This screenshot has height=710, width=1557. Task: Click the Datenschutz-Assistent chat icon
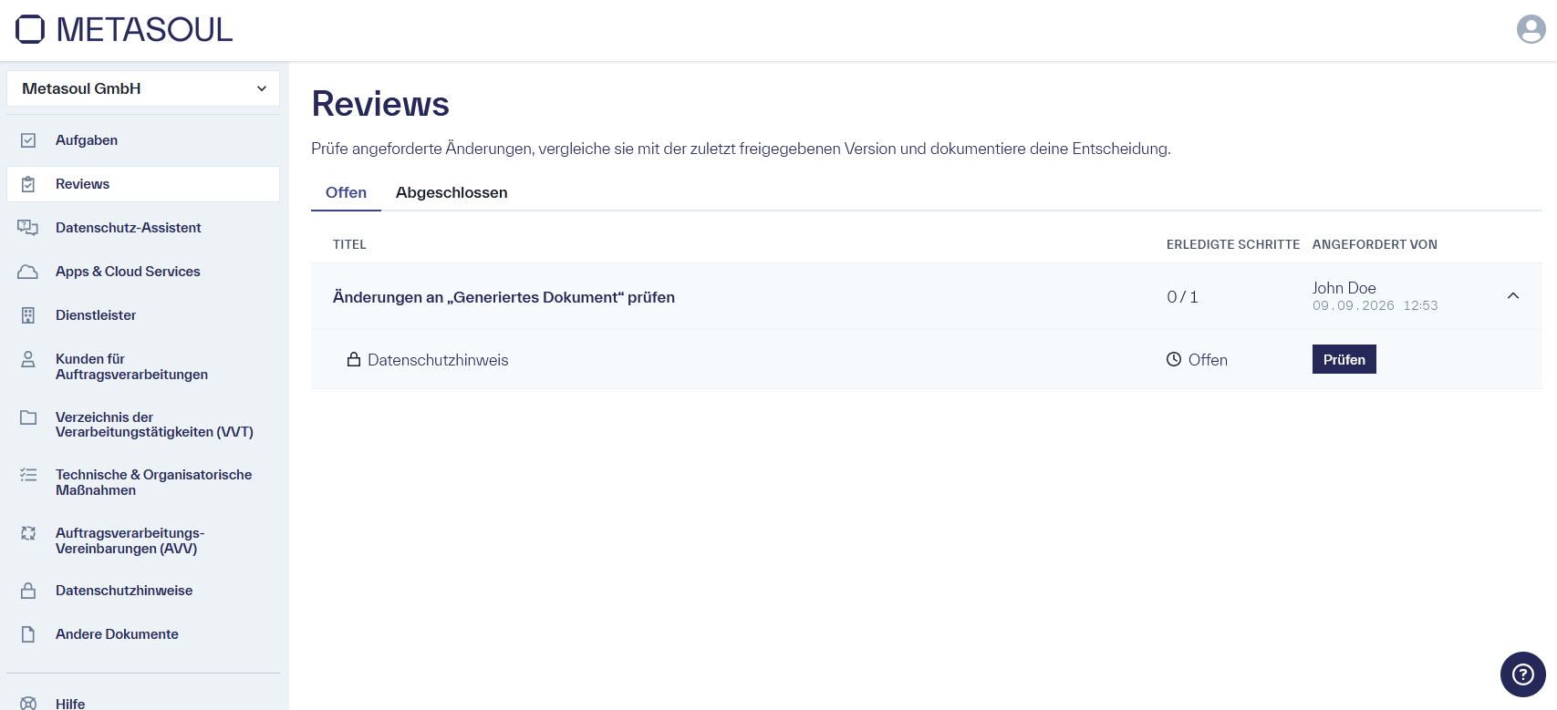(x=28, y=228)
